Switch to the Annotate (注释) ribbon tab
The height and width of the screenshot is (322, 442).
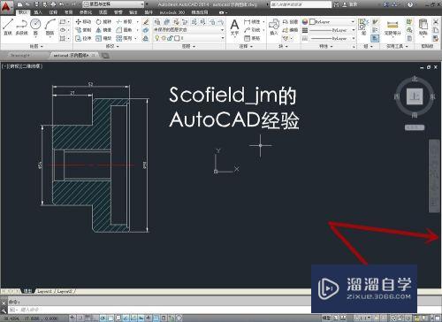[53, 12]
